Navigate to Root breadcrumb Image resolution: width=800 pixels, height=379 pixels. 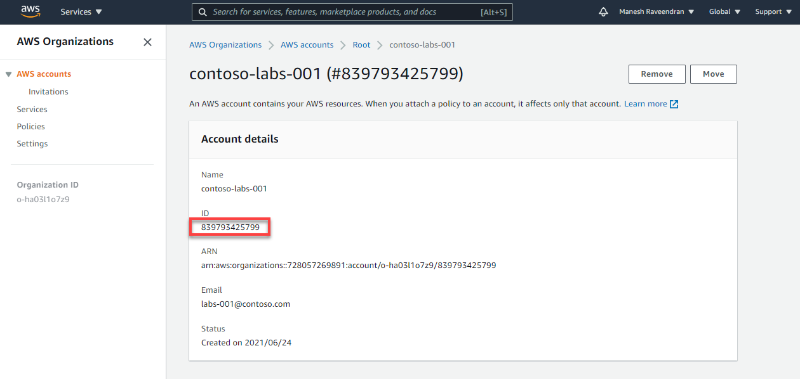pos(361,45)
